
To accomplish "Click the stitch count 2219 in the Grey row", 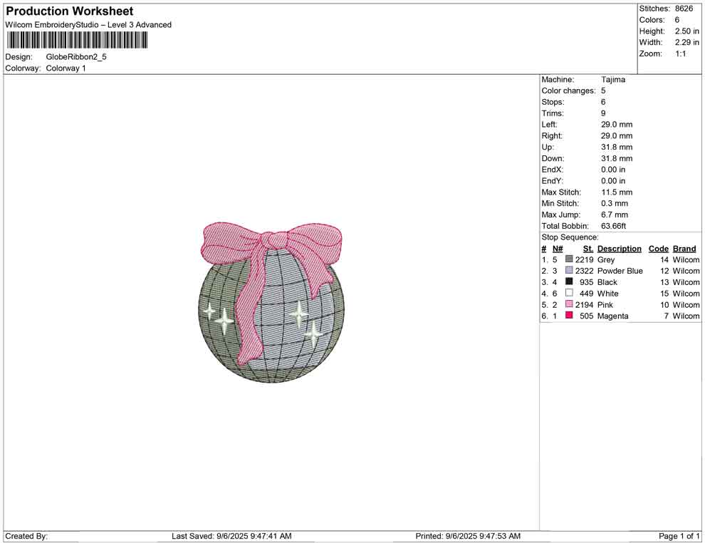I will point(584,259).
